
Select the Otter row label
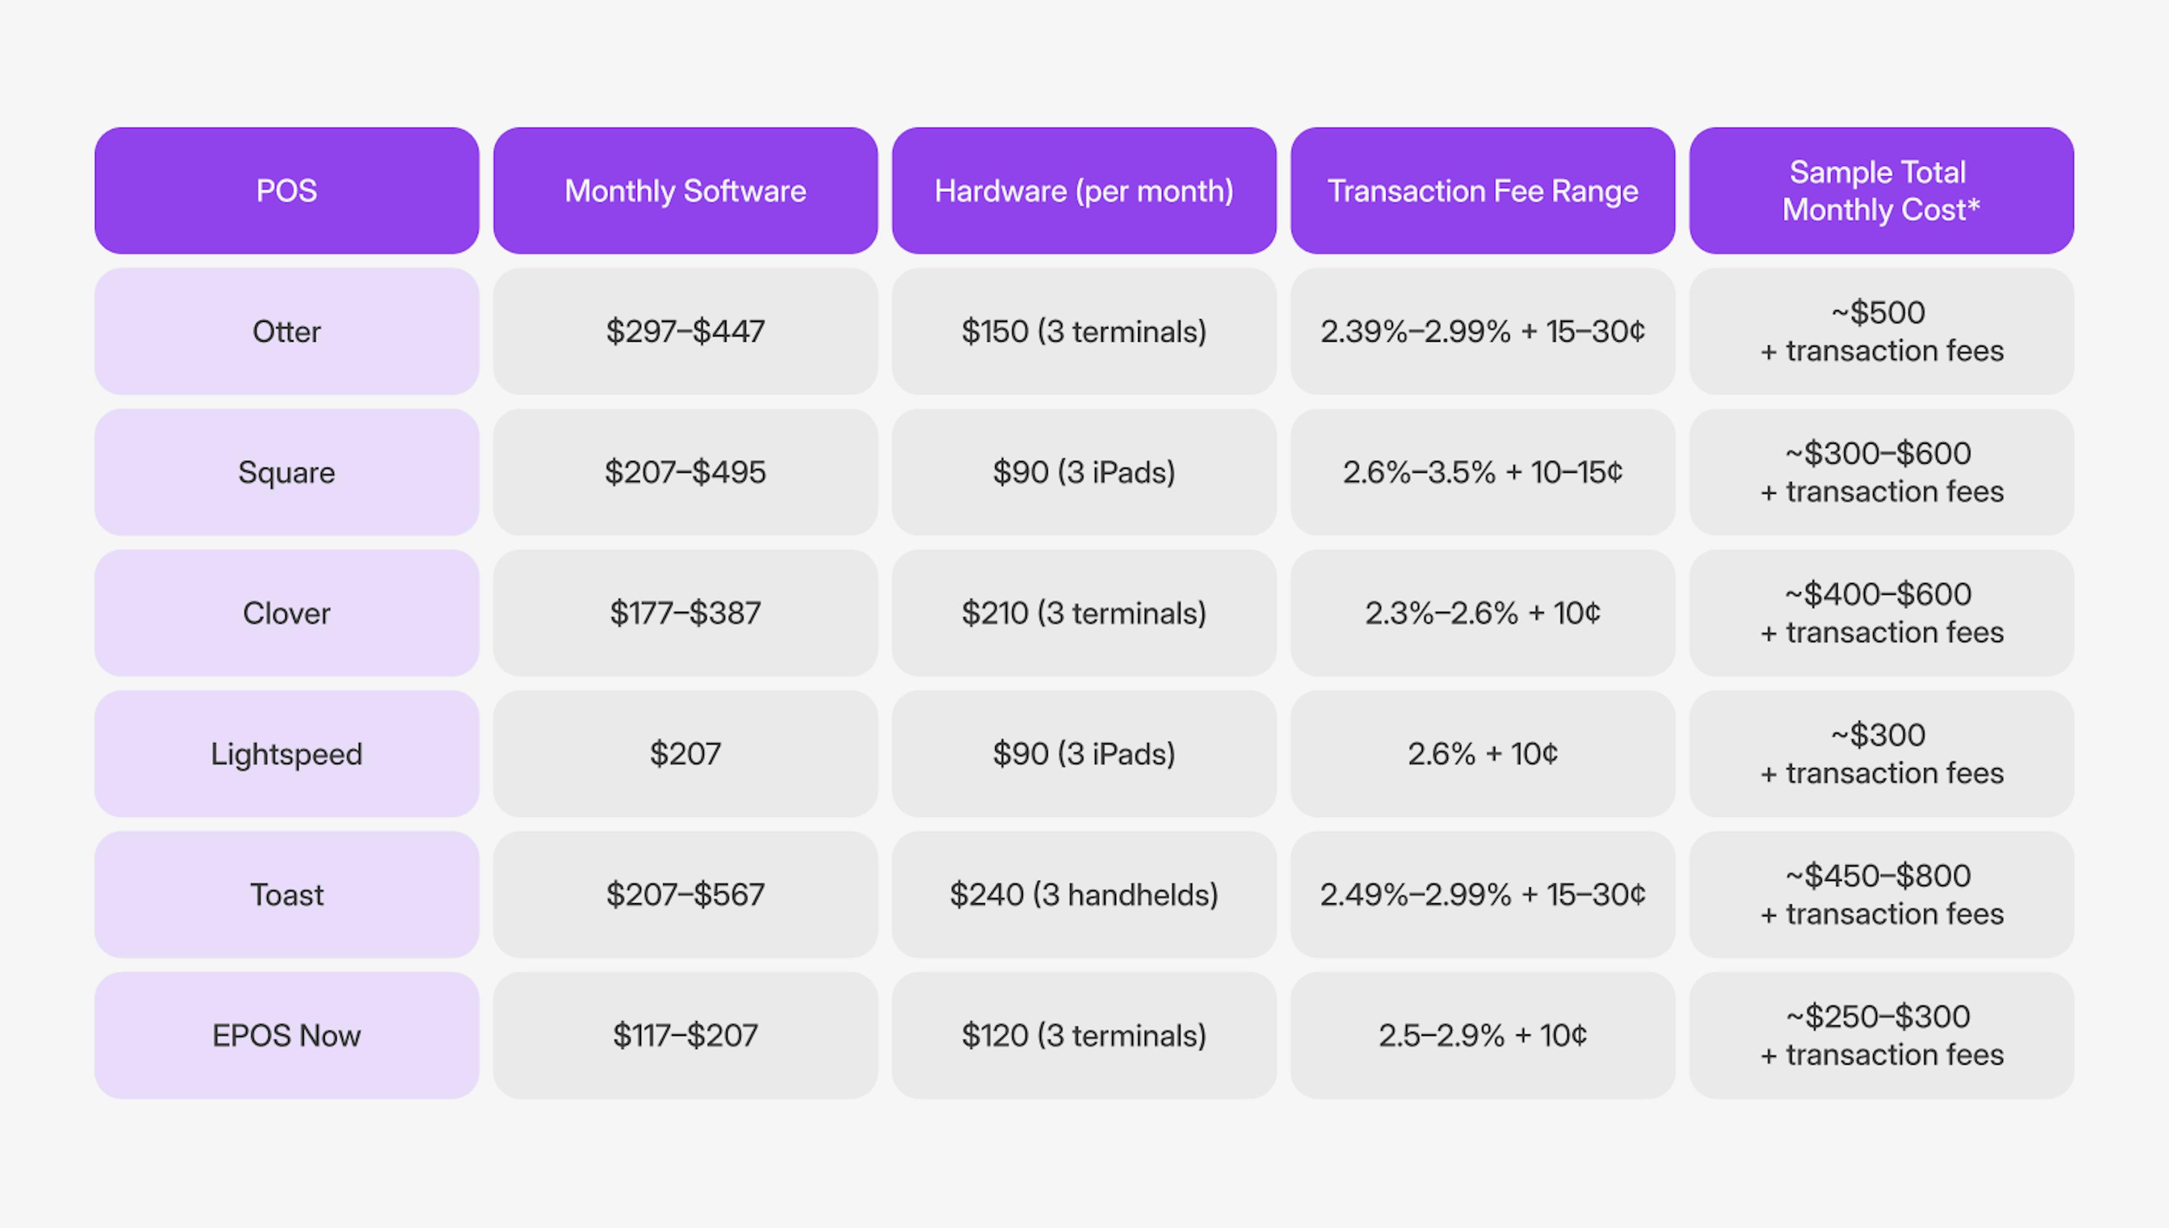pyautogui.click(x=287, y=332)
